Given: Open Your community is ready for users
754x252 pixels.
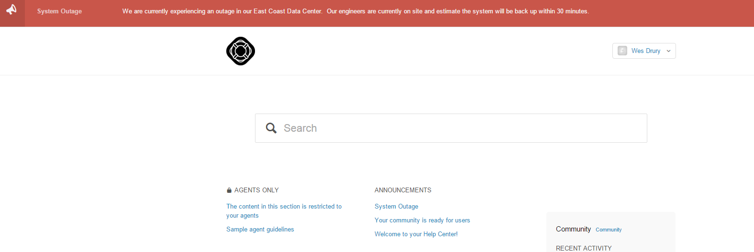Looking at the screenshot, I should [x=422, y=220].
